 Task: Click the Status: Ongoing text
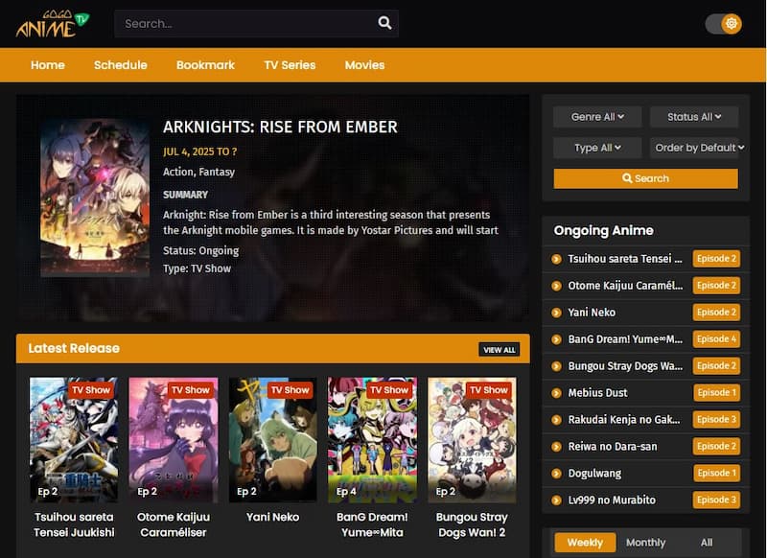pyautogui.click(x=200, y=251)
